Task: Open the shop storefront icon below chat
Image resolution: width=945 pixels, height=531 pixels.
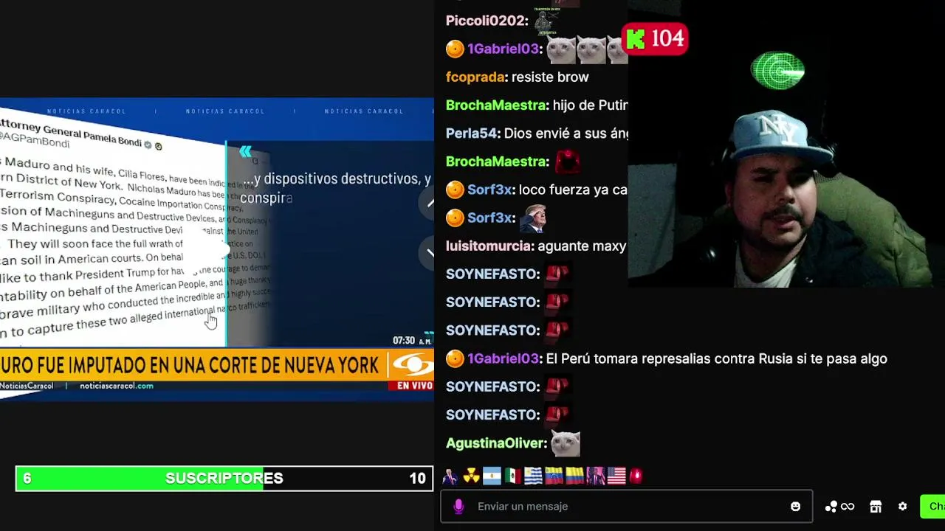Action: [x=876, y=507]
